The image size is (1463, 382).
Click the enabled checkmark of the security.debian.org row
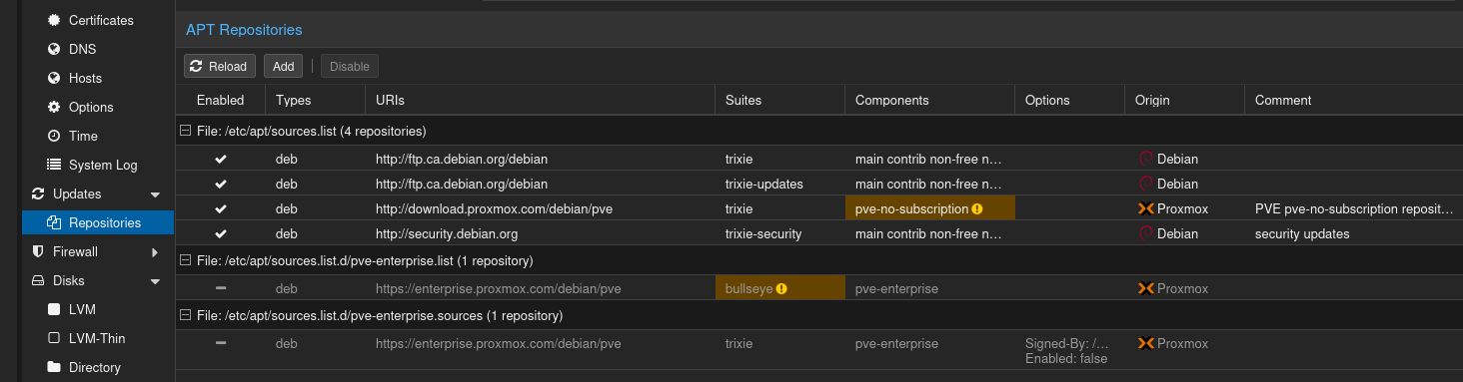(221, 233)
